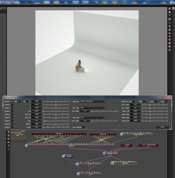Click the icon at left end of wide purple node
This screenshot has width=175, height=178.
(26, 146)
